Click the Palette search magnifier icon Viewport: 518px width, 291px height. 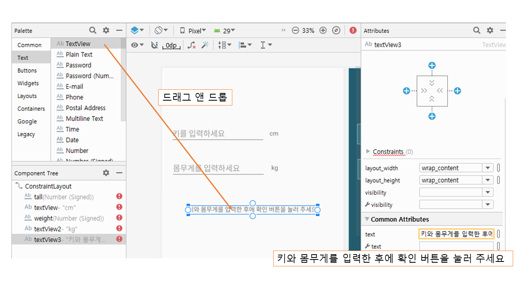tap(93, 30)
